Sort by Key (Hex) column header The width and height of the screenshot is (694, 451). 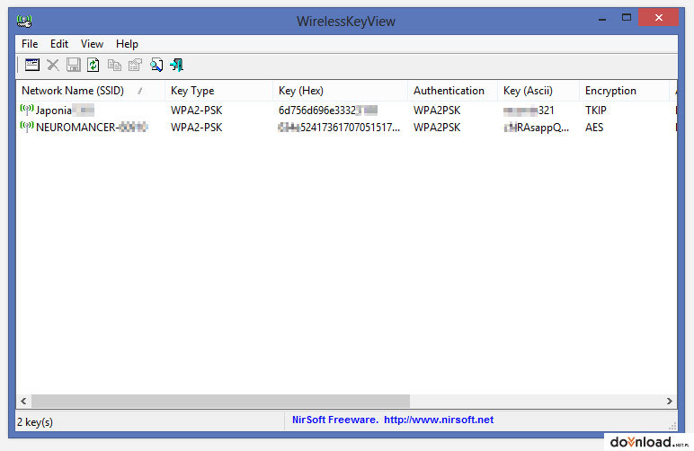[x=340, y=91]
